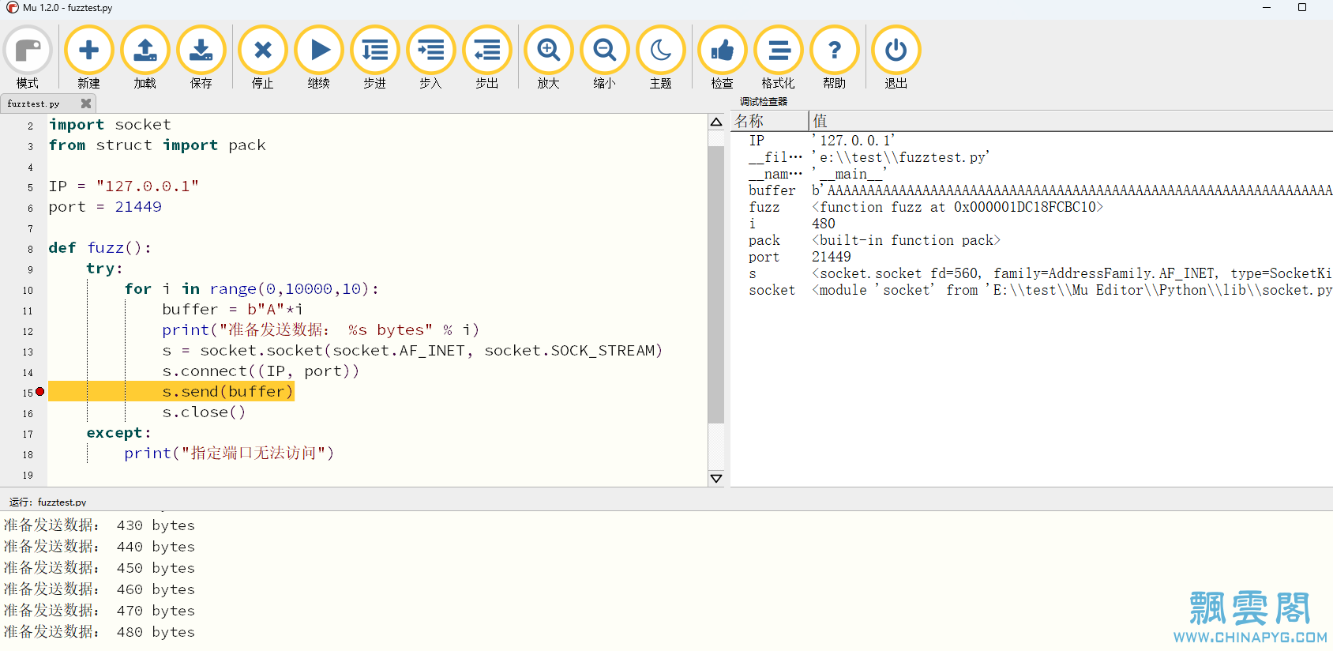The image size is (1333, 651).
Task: Click the s.connect((IP, port)) line
Action: click(261, 371)
